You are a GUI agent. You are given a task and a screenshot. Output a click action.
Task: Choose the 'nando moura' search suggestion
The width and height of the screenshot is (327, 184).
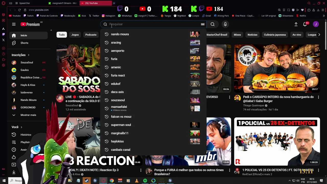153,34
